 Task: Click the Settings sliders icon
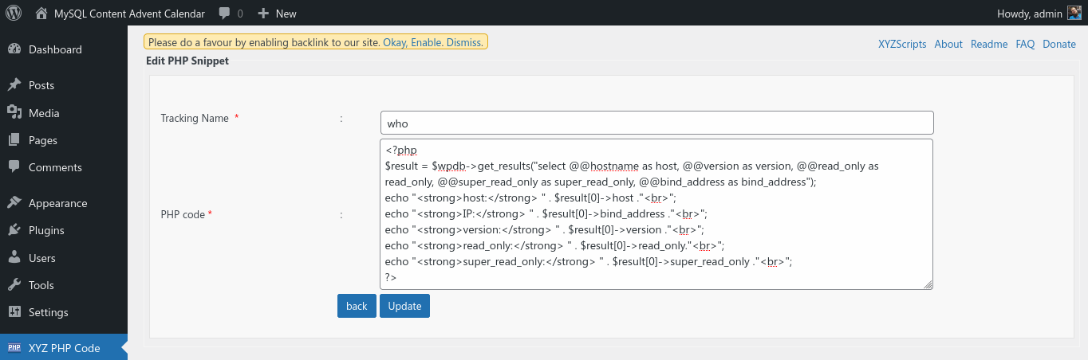pyautogui.click(x=14, y=312)
